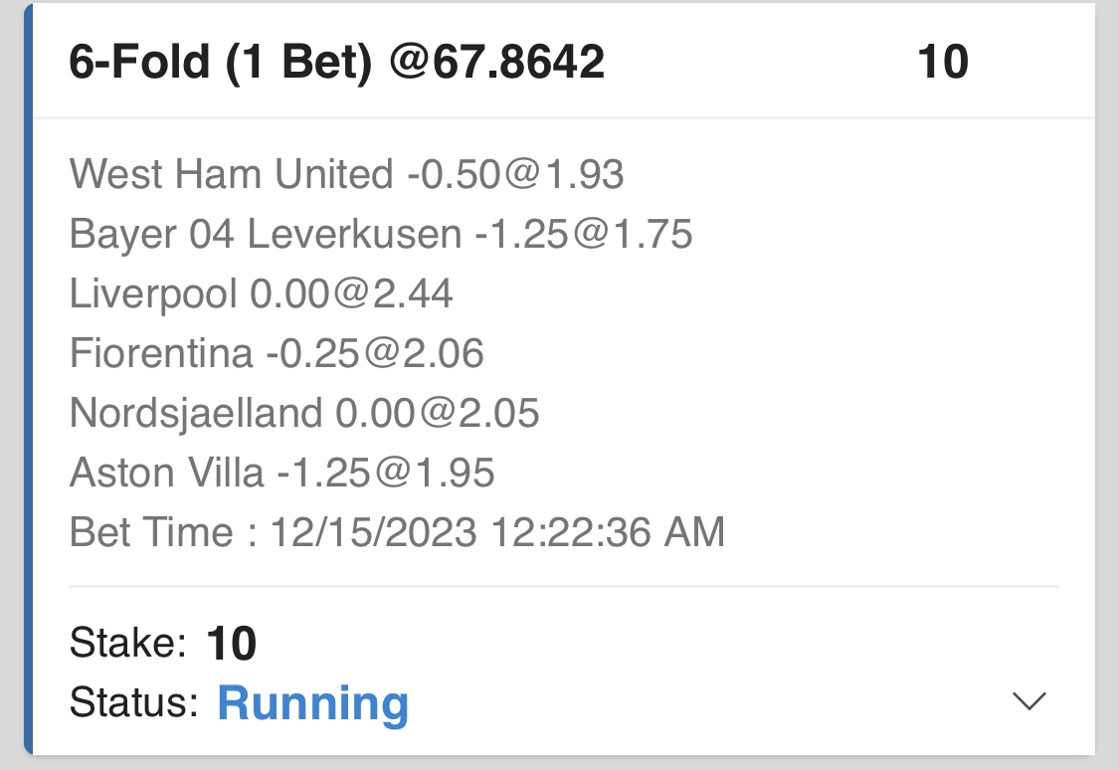Open the Aston Villa team name

click(167, 473)
